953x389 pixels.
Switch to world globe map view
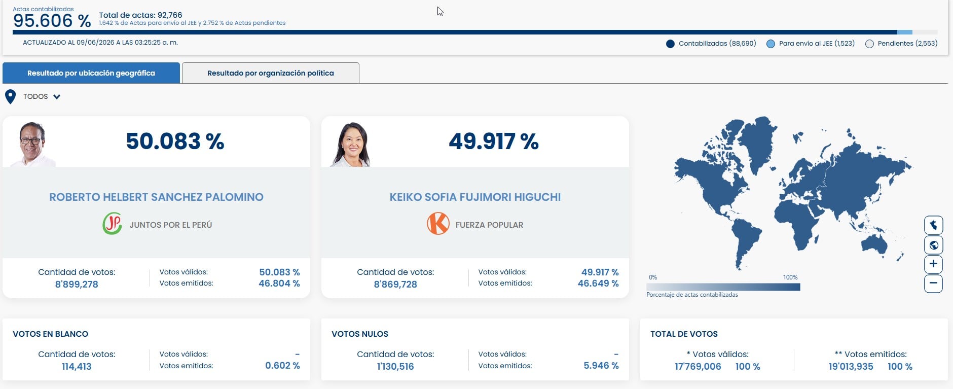pos(933,245)
